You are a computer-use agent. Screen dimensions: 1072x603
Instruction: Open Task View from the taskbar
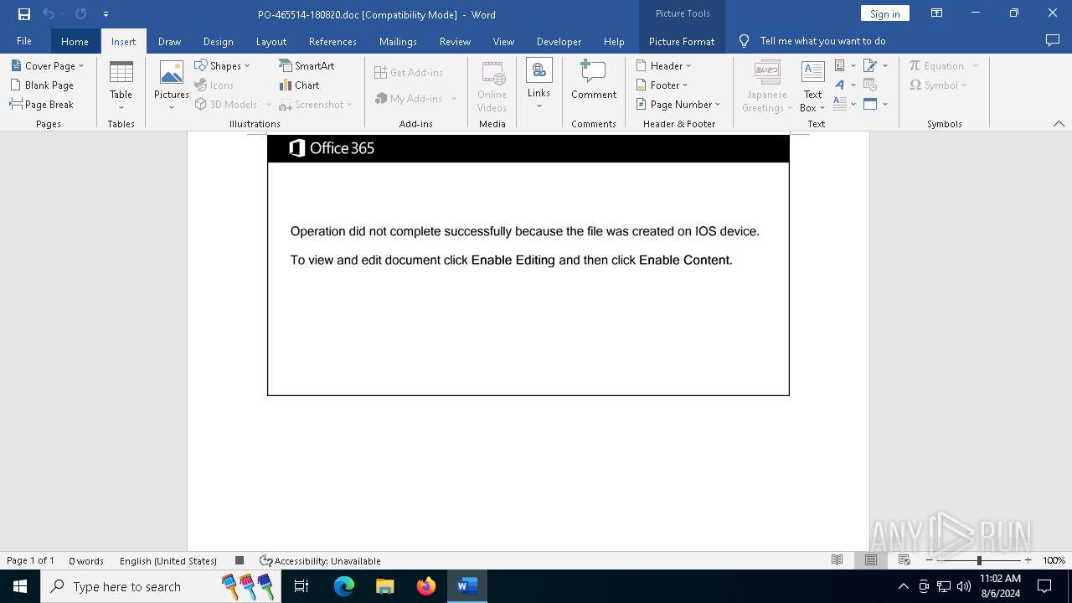coord(301,586)
